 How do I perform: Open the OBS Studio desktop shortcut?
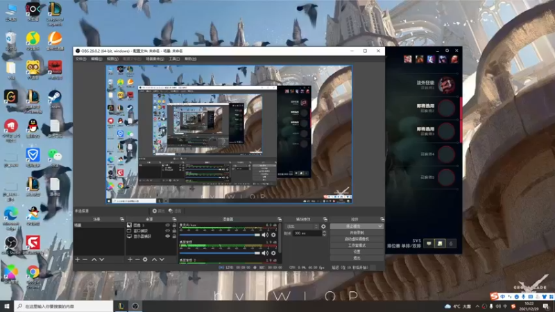(11, 245)
